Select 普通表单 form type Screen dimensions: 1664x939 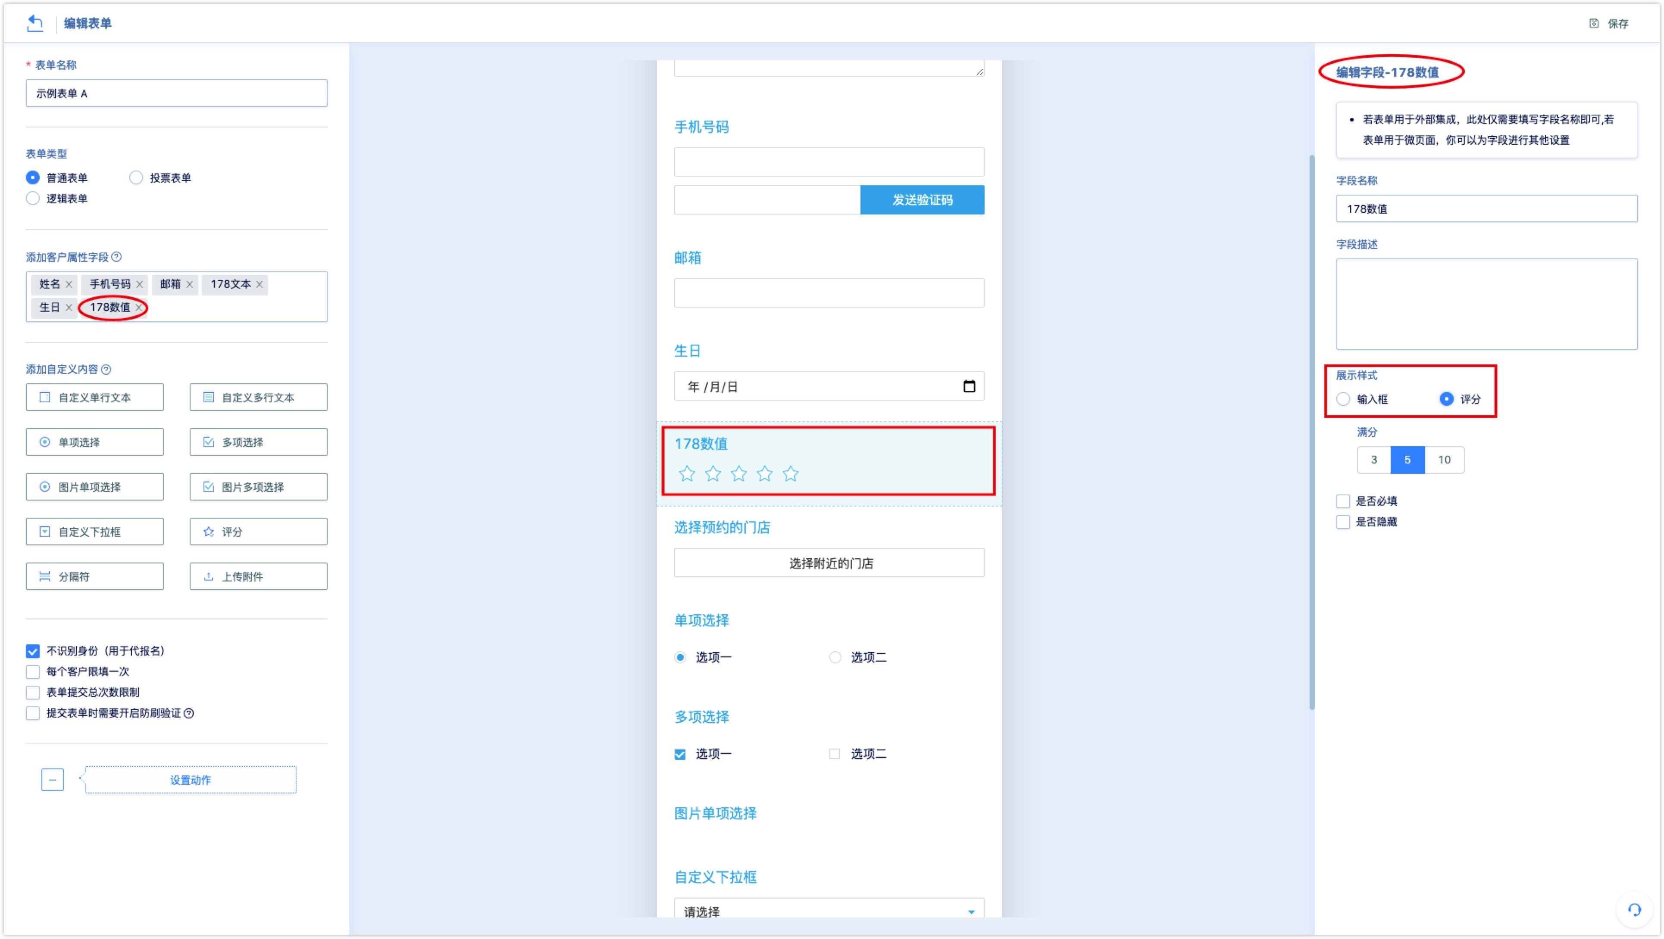[x=32, y=177]
